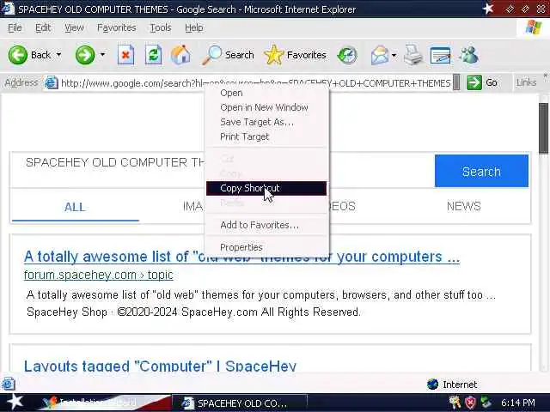Switch to the NEWS results tab
550x412 pixels.
pos(464,206)
